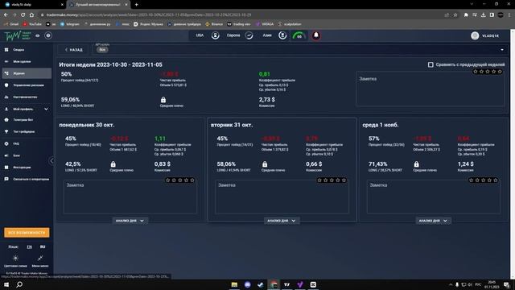Click the lock icon in Tuesday's card
The height and width of the screenshot is (290, 515).
(265, 164)
